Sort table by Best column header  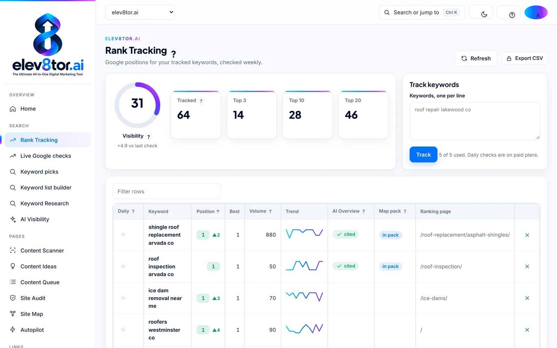235,211
